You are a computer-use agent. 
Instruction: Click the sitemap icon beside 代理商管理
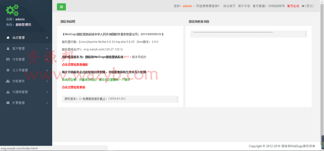pos(8,92)
